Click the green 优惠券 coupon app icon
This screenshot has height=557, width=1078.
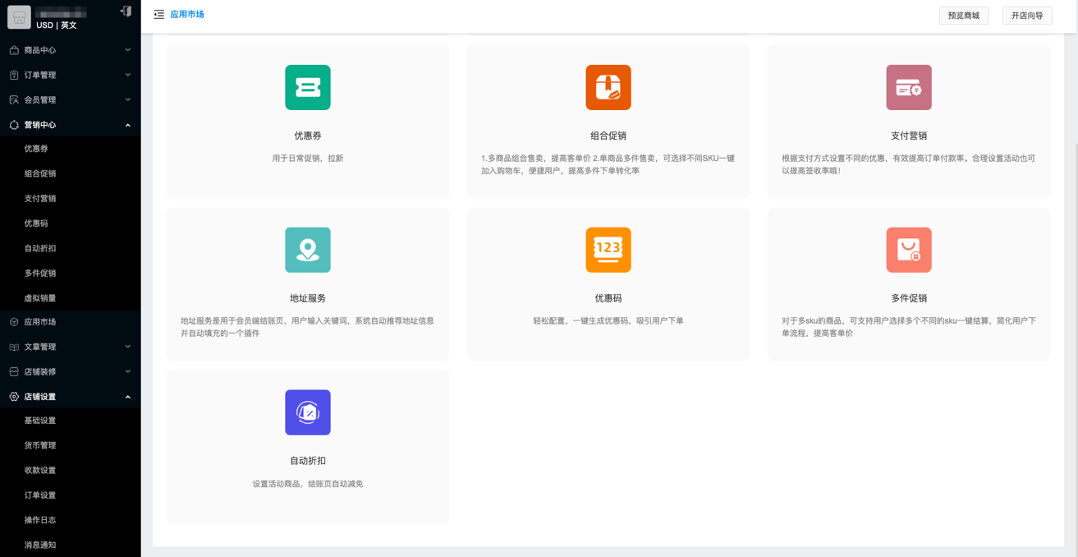(308, 87)
